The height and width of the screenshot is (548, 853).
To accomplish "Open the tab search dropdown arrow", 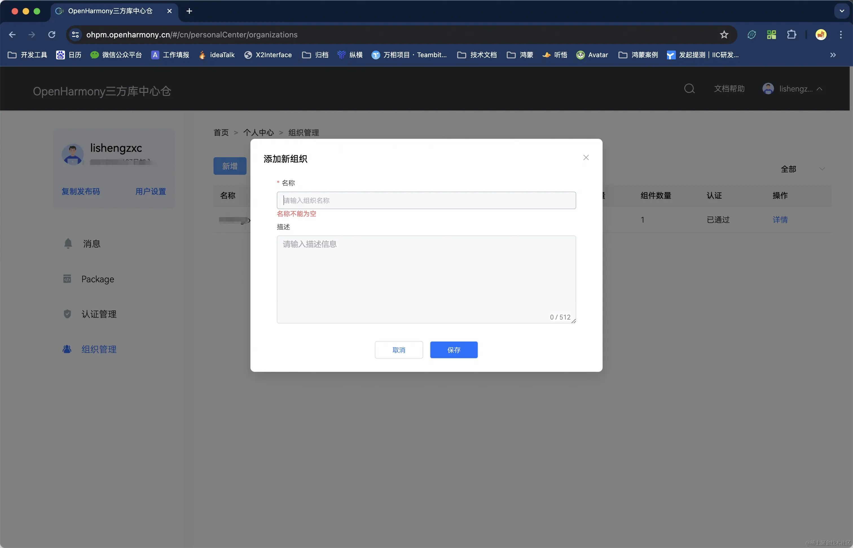I will pyautogui.click(x=842, y=11).
